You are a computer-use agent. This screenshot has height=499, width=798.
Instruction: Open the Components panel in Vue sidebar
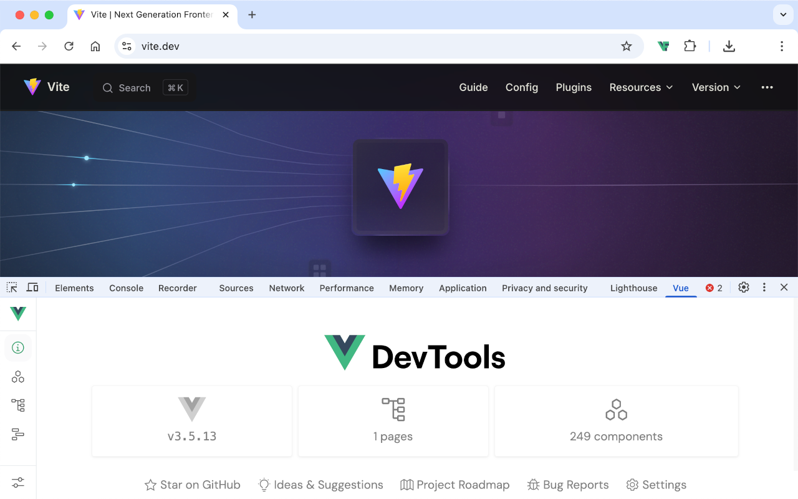coord(18,377)
